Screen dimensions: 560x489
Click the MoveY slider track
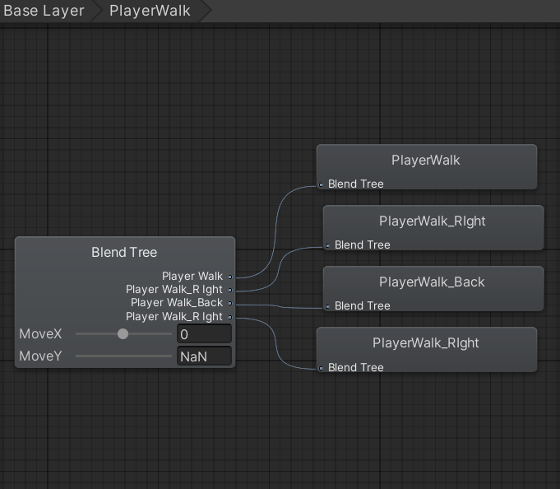click(123, 356)
